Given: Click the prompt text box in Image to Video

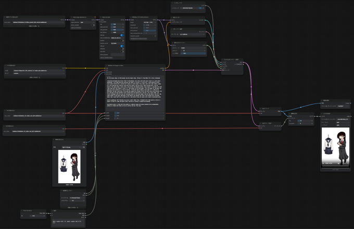Looking at the screenshot, I should pyautogui.click(x=135, y=93).
